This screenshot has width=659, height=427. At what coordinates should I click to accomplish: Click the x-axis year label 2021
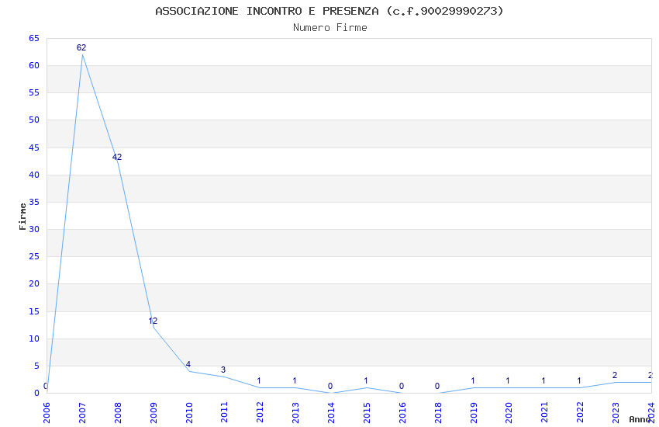coord(545,413)
